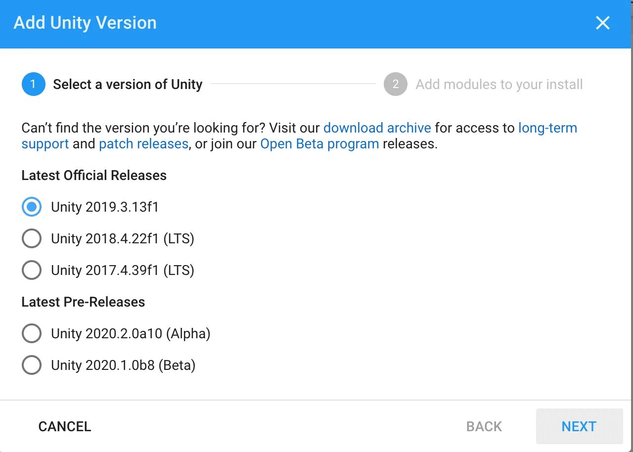The width and height of the screenshot is (633, 452).
Task: Click the step 1 circle icon
Action: click(x=33, y=84)
